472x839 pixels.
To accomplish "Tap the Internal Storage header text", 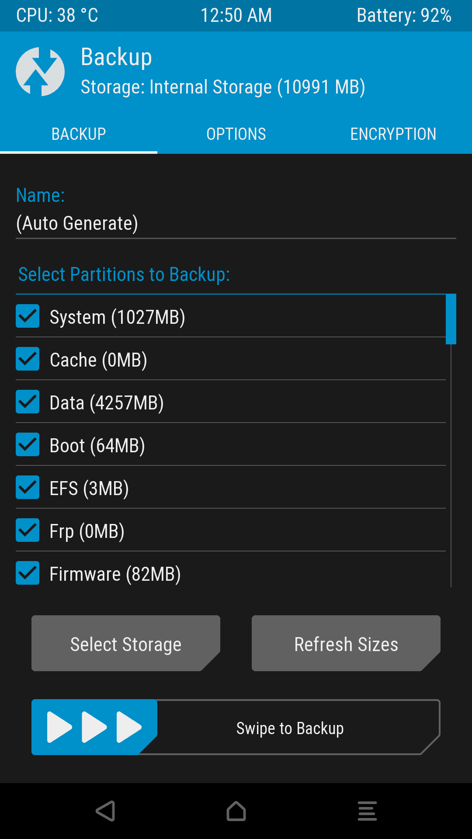I will point(223,87).
